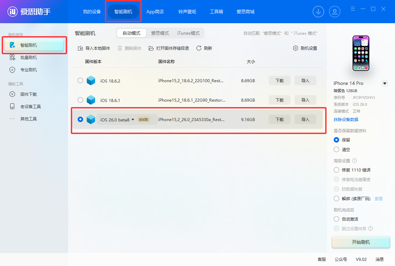Open the 工具箱 menu item
395x266 pixels.
(217, 11)
